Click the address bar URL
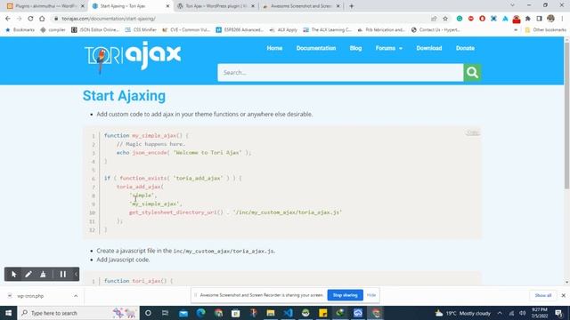The width and height of the screenshot is (570, 320). [109, 19]
